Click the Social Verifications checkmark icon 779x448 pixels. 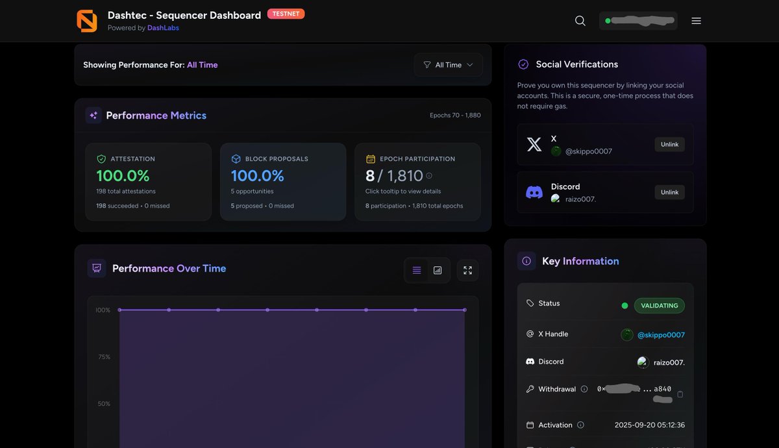523,64
